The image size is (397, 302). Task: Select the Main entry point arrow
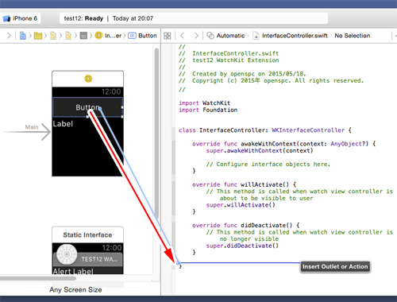(x=26, y=131)
